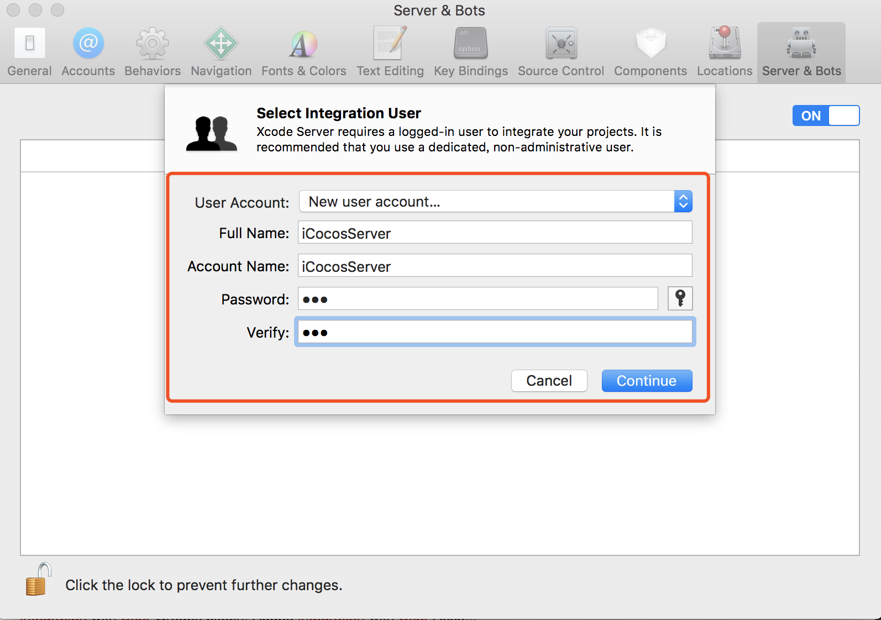
Task: Click the red close window button
Action: coord(13,10)
